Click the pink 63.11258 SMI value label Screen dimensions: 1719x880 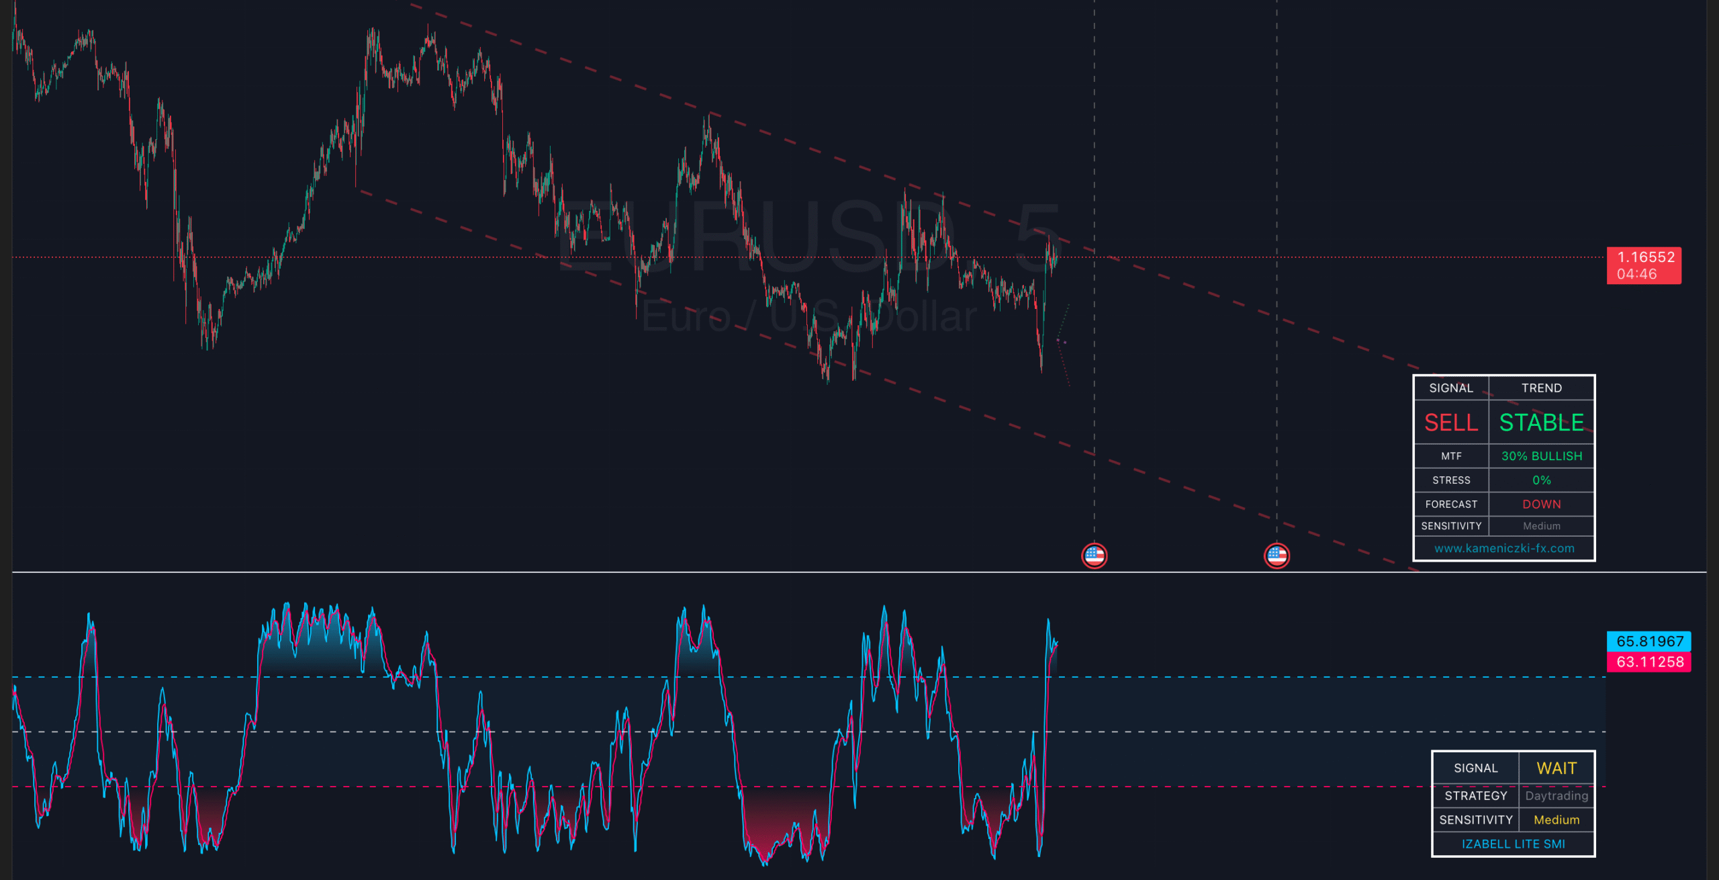pyautogui.click(x=1648, y=662)
